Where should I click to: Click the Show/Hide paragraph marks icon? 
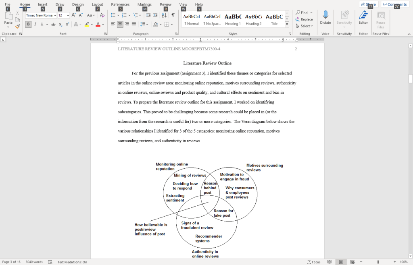coord(173,15)
